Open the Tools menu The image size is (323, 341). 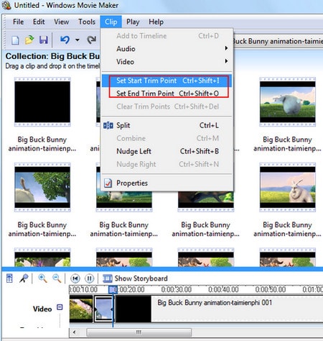tap(87, 22)
